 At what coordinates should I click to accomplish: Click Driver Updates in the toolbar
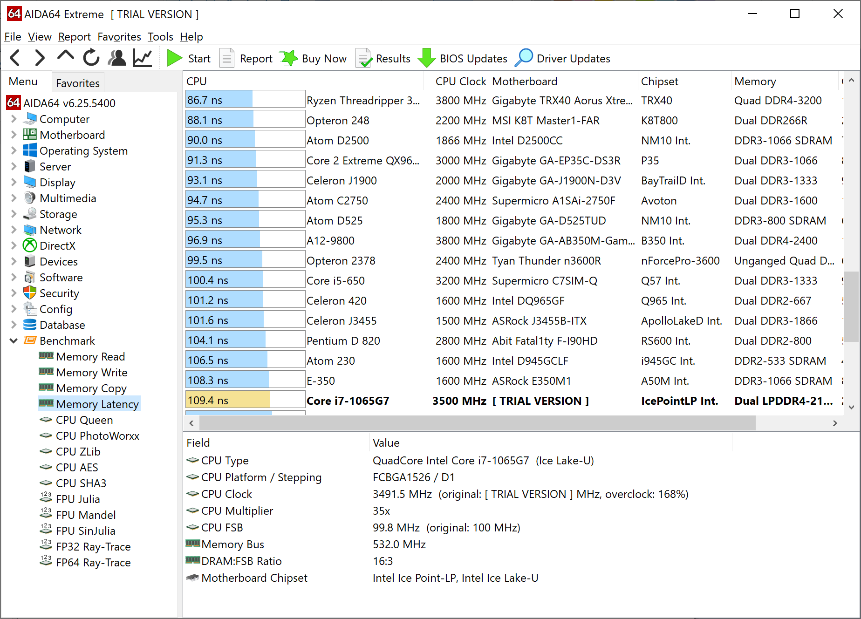point(563,58)
